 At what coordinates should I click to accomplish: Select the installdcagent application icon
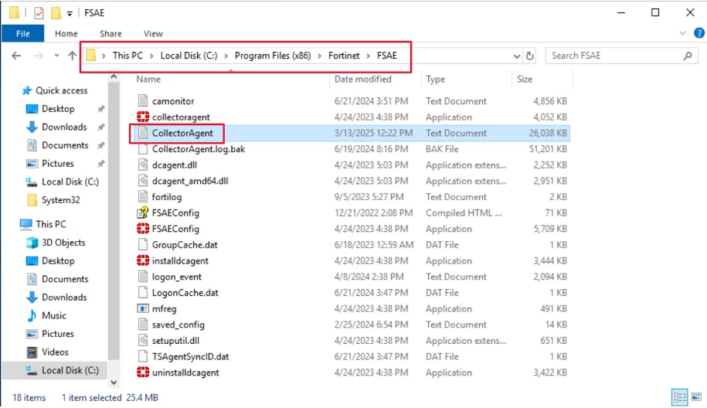coord(143,260)
